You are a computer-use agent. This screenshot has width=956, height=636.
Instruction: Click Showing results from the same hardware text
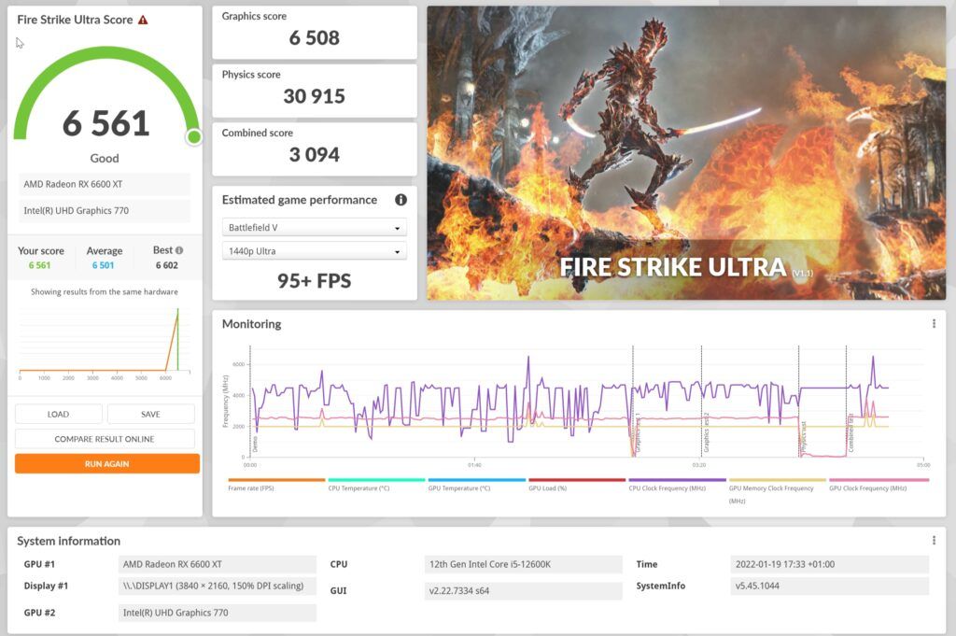105,292
